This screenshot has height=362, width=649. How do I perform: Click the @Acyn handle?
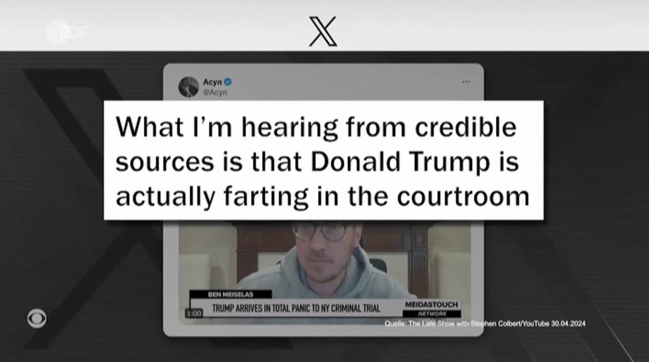coord(215,92)
